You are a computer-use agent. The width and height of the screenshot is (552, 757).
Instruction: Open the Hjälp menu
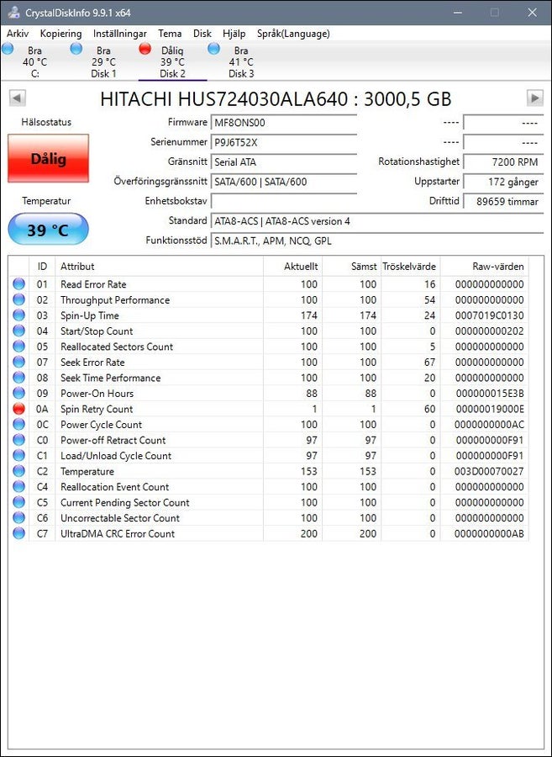pos(234,34)
